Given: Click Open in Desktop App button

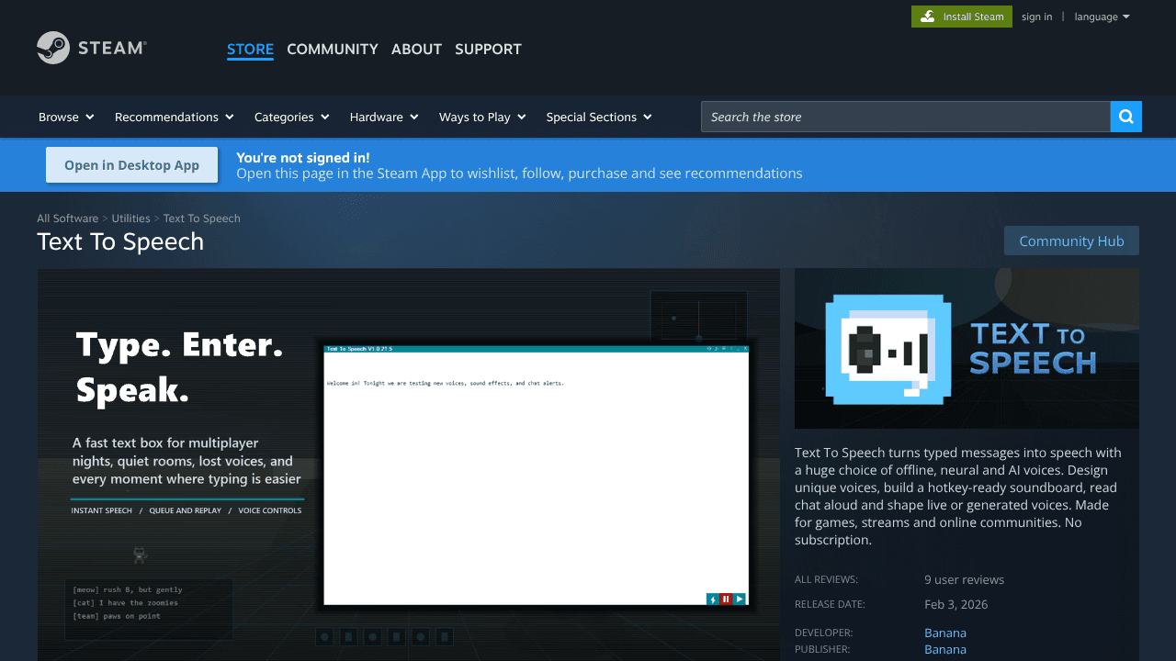Looking at the screenshot, I should coord(131,165).
